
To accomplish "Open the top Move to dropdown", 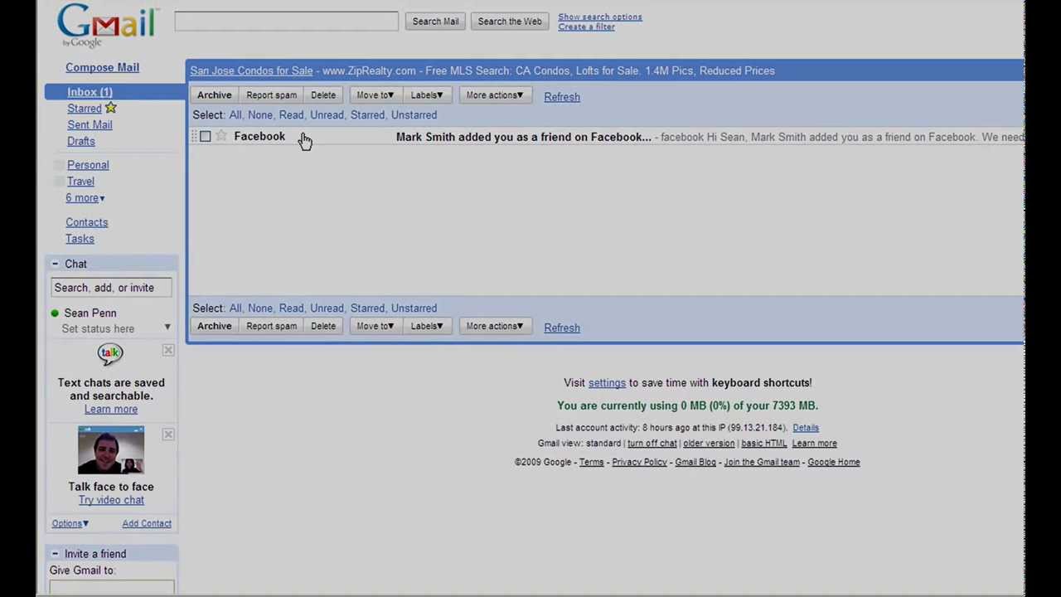I will [x=375, y=95].
